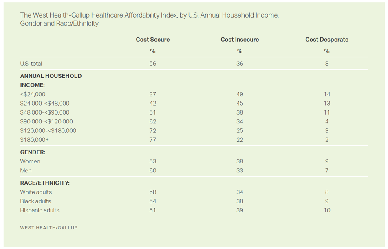The width and height of the screenshot is (388, 249).
Task: Select the $120,000-<$180,000 row label
Action: [x=48, y=131]
